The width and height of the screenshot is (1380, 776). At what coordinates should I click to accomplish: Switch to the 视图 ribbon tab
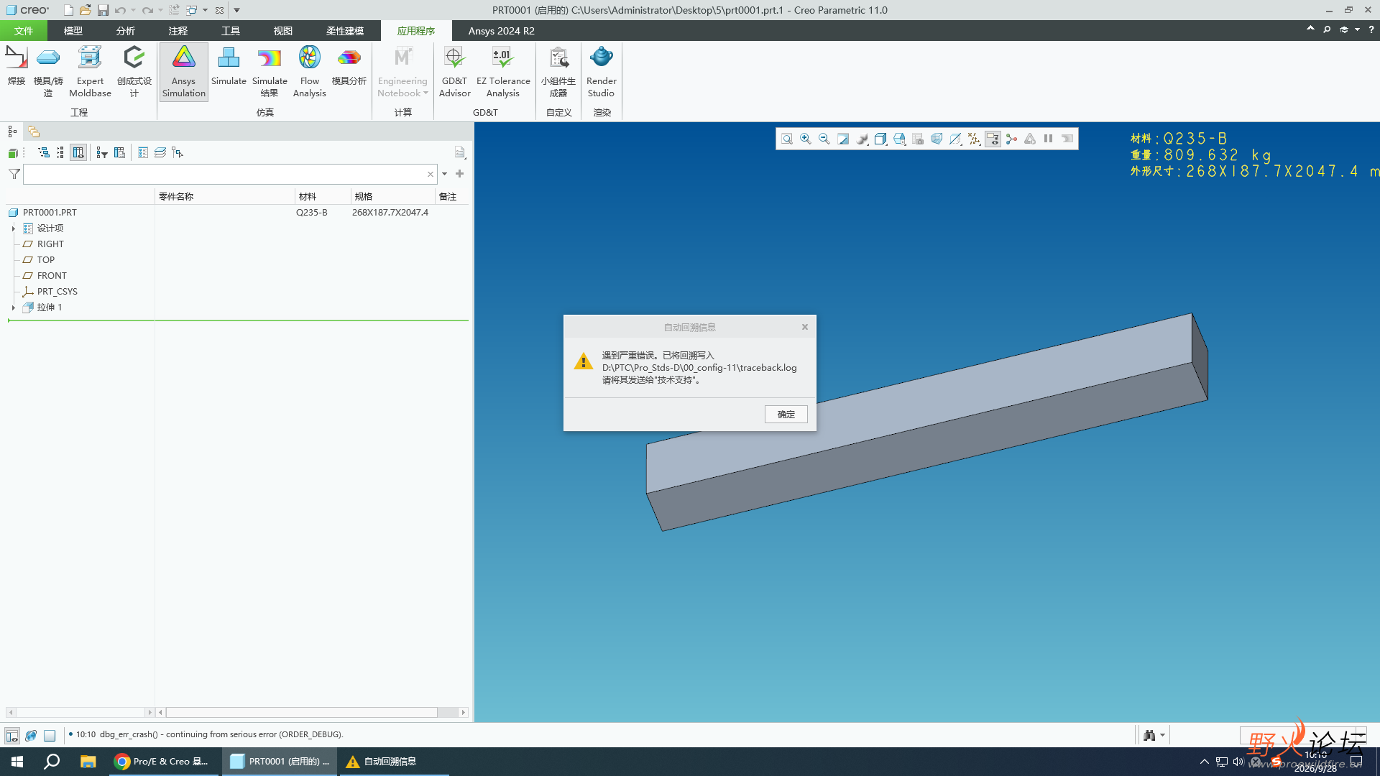click(282, 31)
